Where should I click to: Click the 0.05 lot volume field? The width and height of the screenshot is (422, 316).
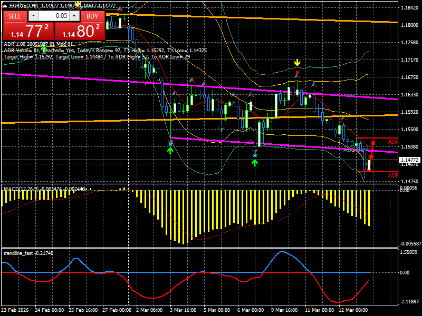click(x=54, y=16)
